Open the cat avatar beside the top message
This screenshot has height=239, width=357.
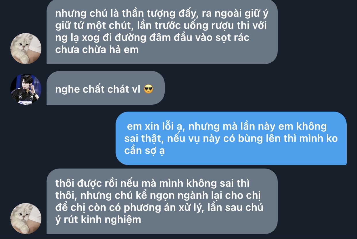26,48
